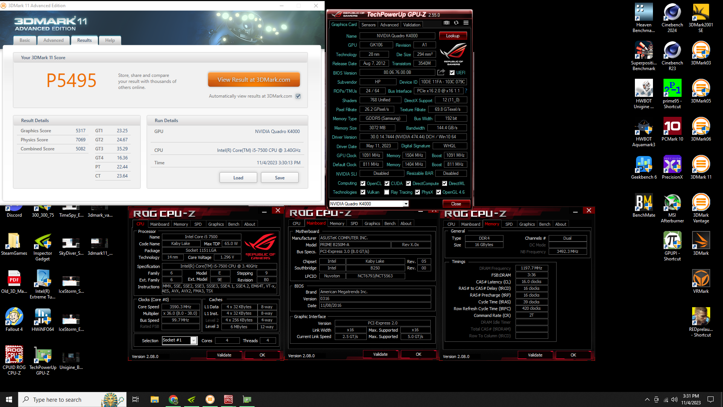Open HWiNFO64 desktop icon
723x407 pixels.
click(43, 320)
